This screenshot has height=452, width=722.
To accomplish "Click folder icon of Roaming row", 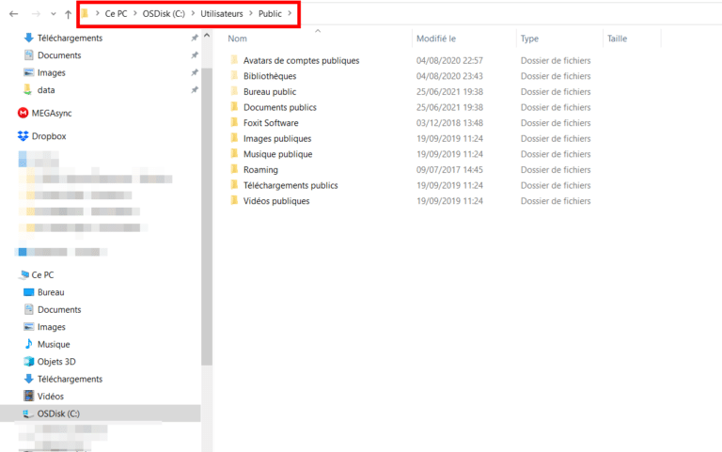I will [x=234, y=169].
